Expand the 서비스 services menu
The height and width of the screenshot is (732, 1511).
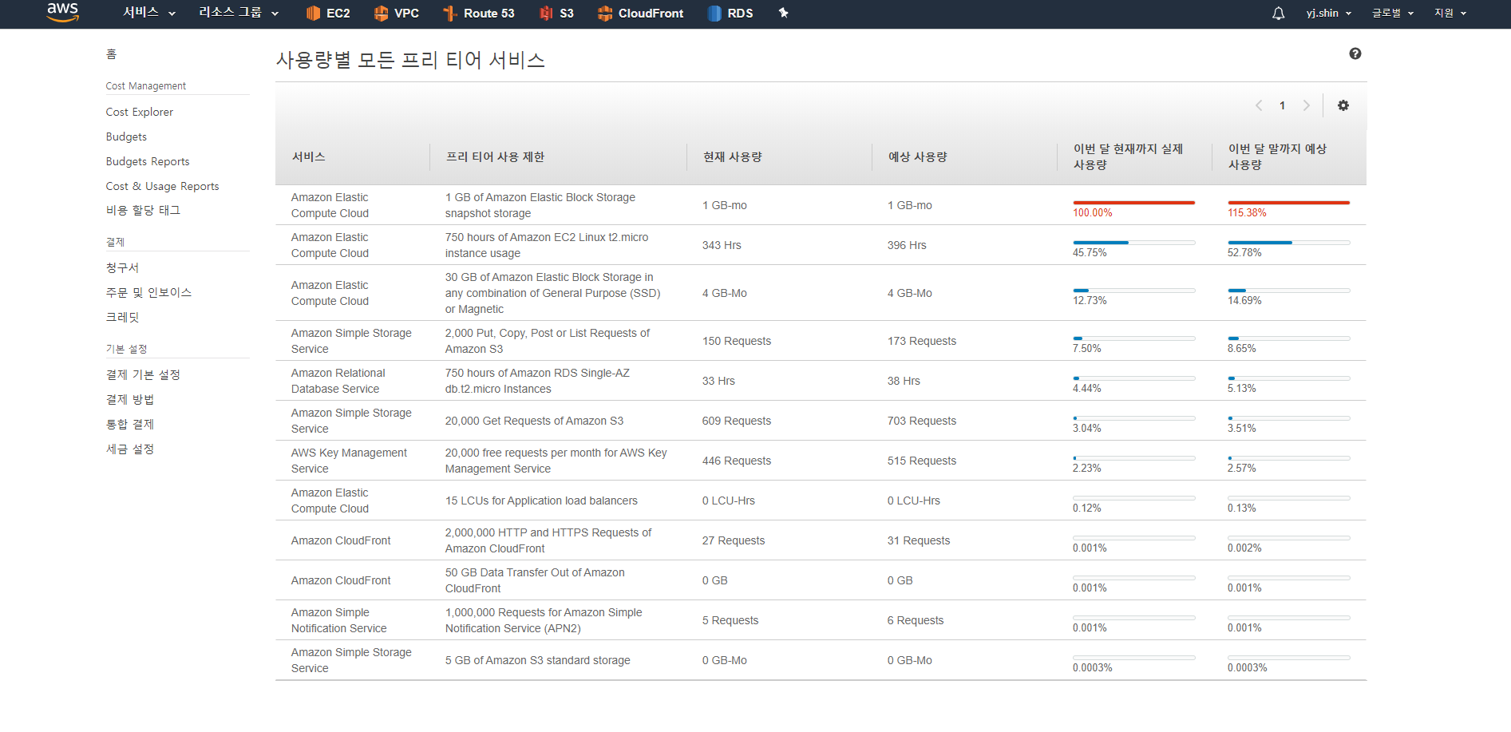[x=148, y=13]
